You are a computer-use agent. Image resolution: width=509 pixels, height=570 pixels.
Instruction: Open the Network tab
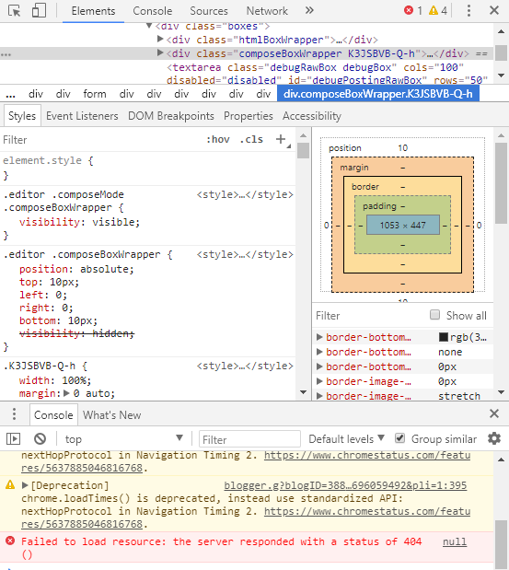point(267,11)
